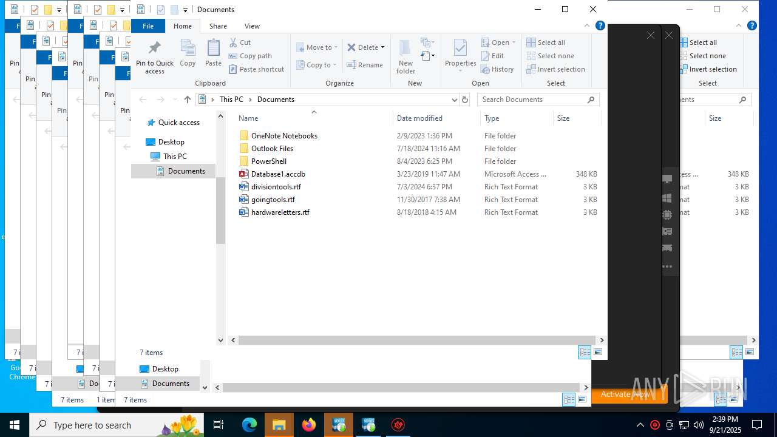Image resolution: width=777 pixels, height=437 pixels.
Task: Open Firefox from the taskbar
Action: (x=309, y=425)
